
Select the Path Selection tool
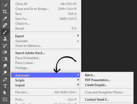5,93
